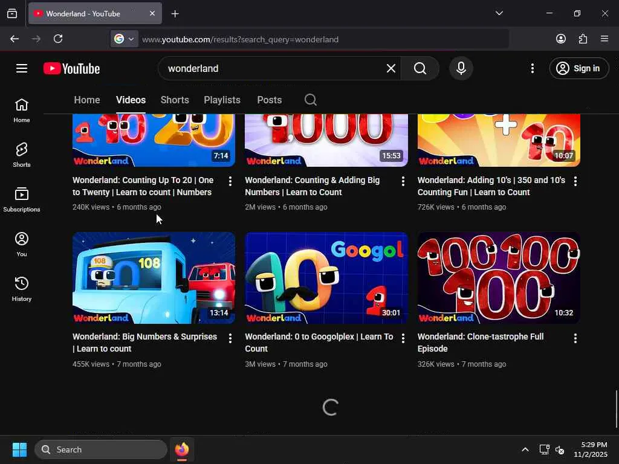Click the magnifier search submit button
Viewport: 619px width, 464px height.
point(420,68)
